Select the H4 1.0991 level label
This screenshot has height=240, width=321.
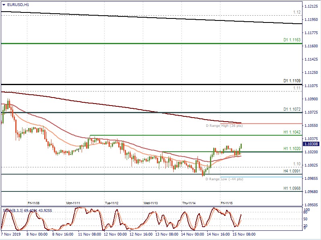click(x=292, y=171)
